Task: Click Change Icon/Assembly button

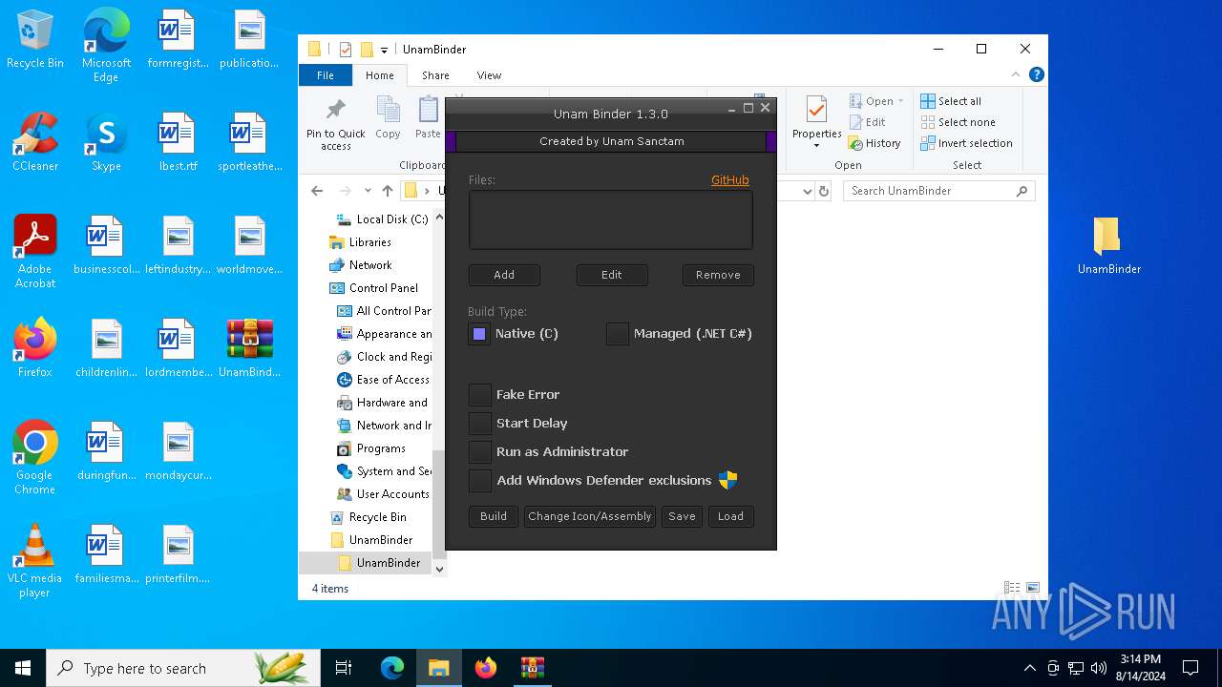Action: click(590, 516)
